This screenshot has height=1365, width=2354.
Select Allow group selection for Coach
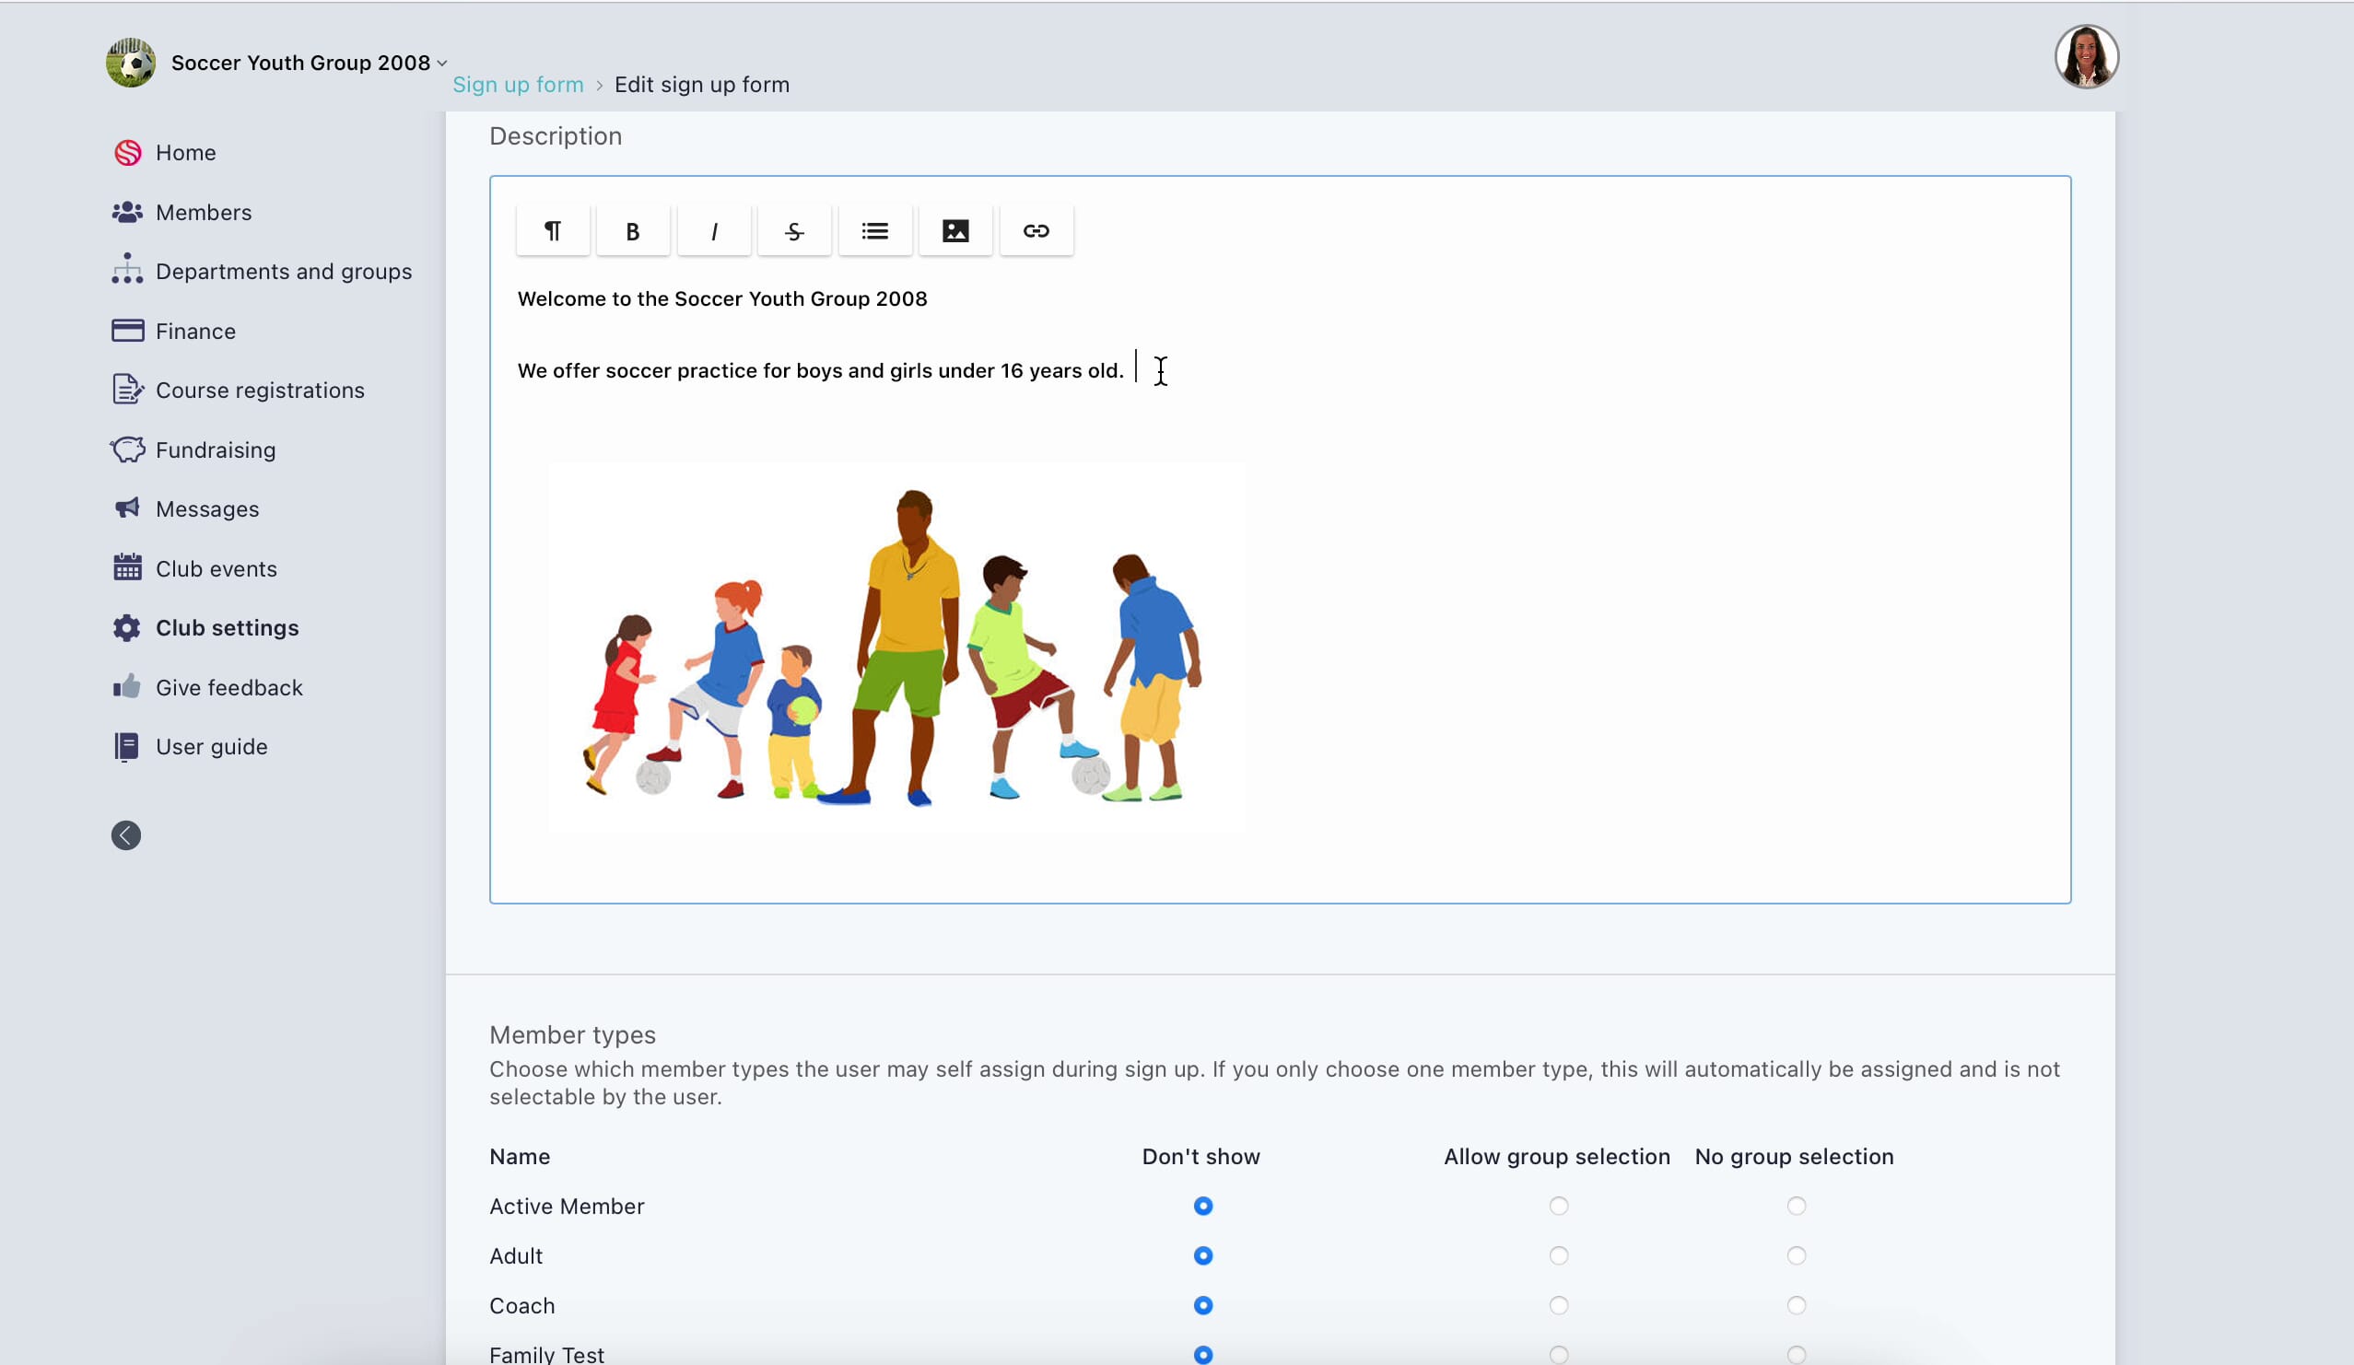tap(1558, 1305)
